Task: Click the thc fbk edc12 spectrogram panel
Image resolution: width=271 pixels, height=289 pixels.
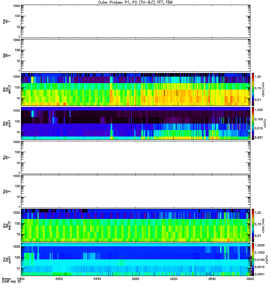Action: [x=135, y=225]
